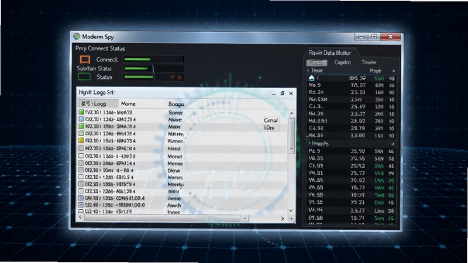Switch to the Grids tab in Data Monitor
This screenshot has height=263, width=468.
tap(316, 63)
